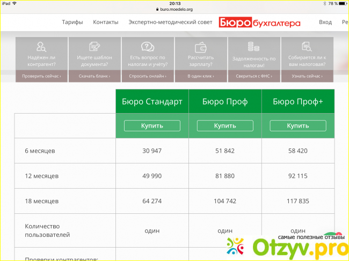
Task: Click the tax inspection document search icon
Action: point(307,47)
